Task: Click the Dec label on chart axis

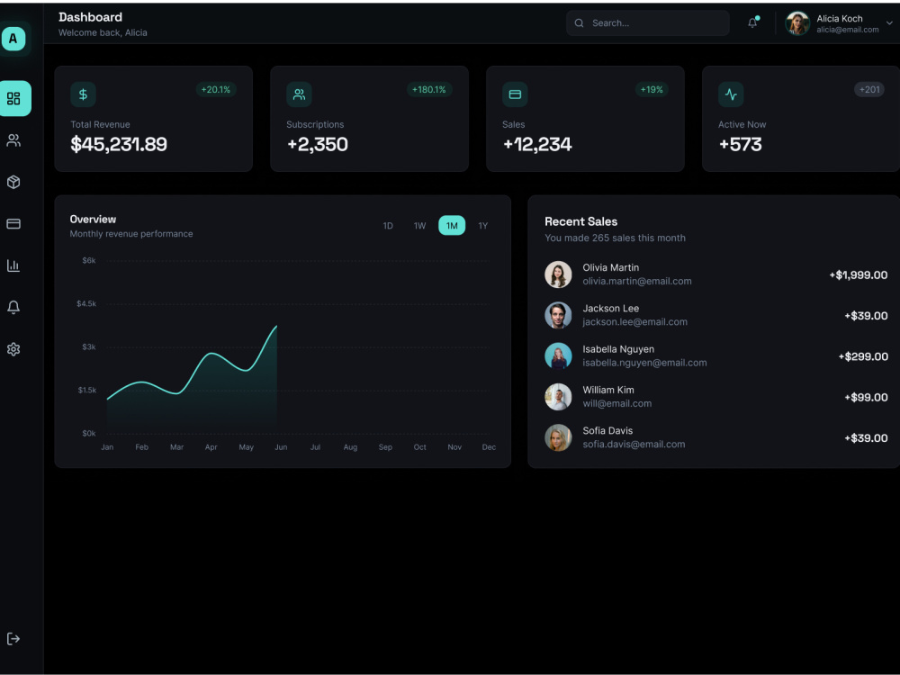Action: point(489,447)
